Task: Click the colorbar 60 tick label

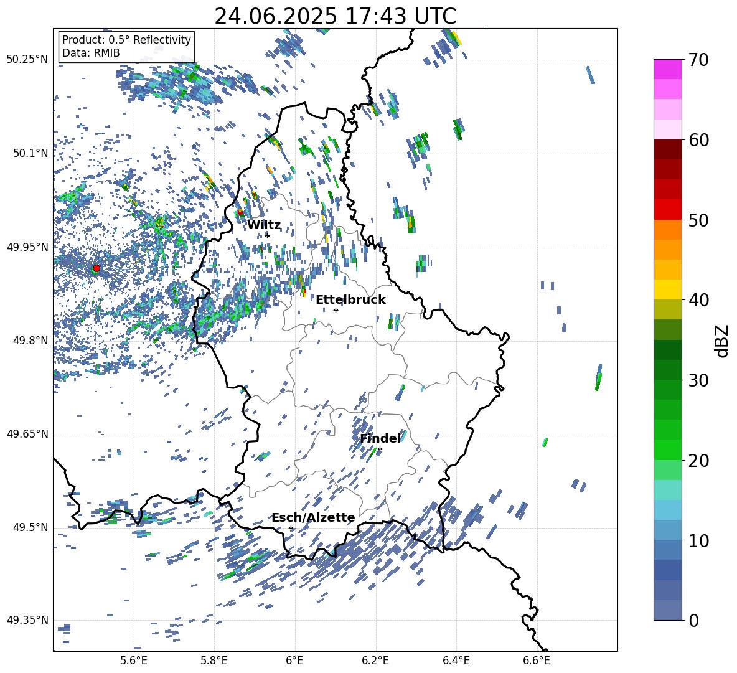Action: coord(698,140)
